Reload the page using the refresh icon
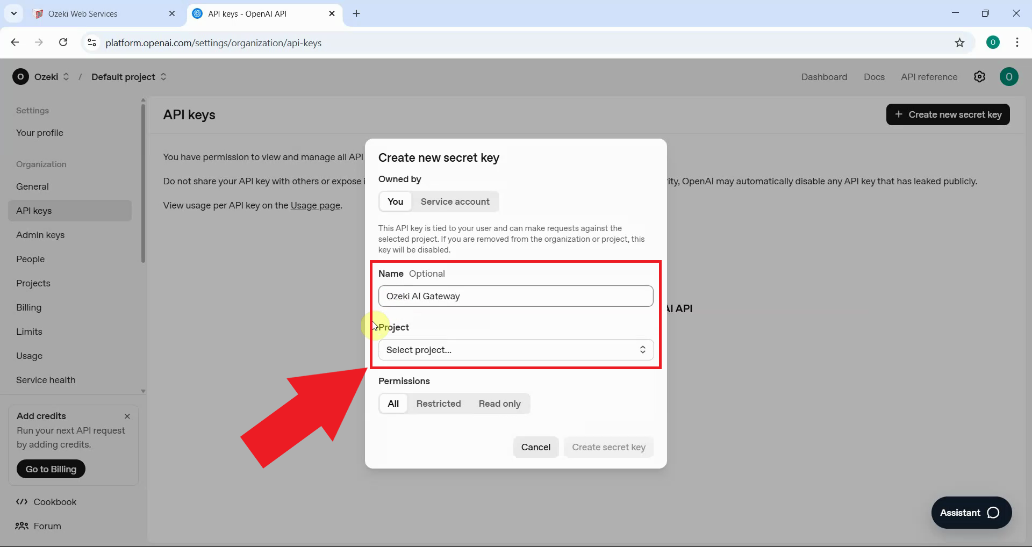The image size is (1032, 547). point(63,42)
